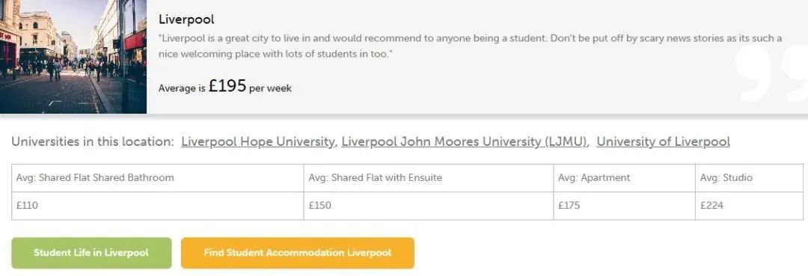Click the Student Life in Liverpool button
The image size is (808, 276).
(91, 253)
